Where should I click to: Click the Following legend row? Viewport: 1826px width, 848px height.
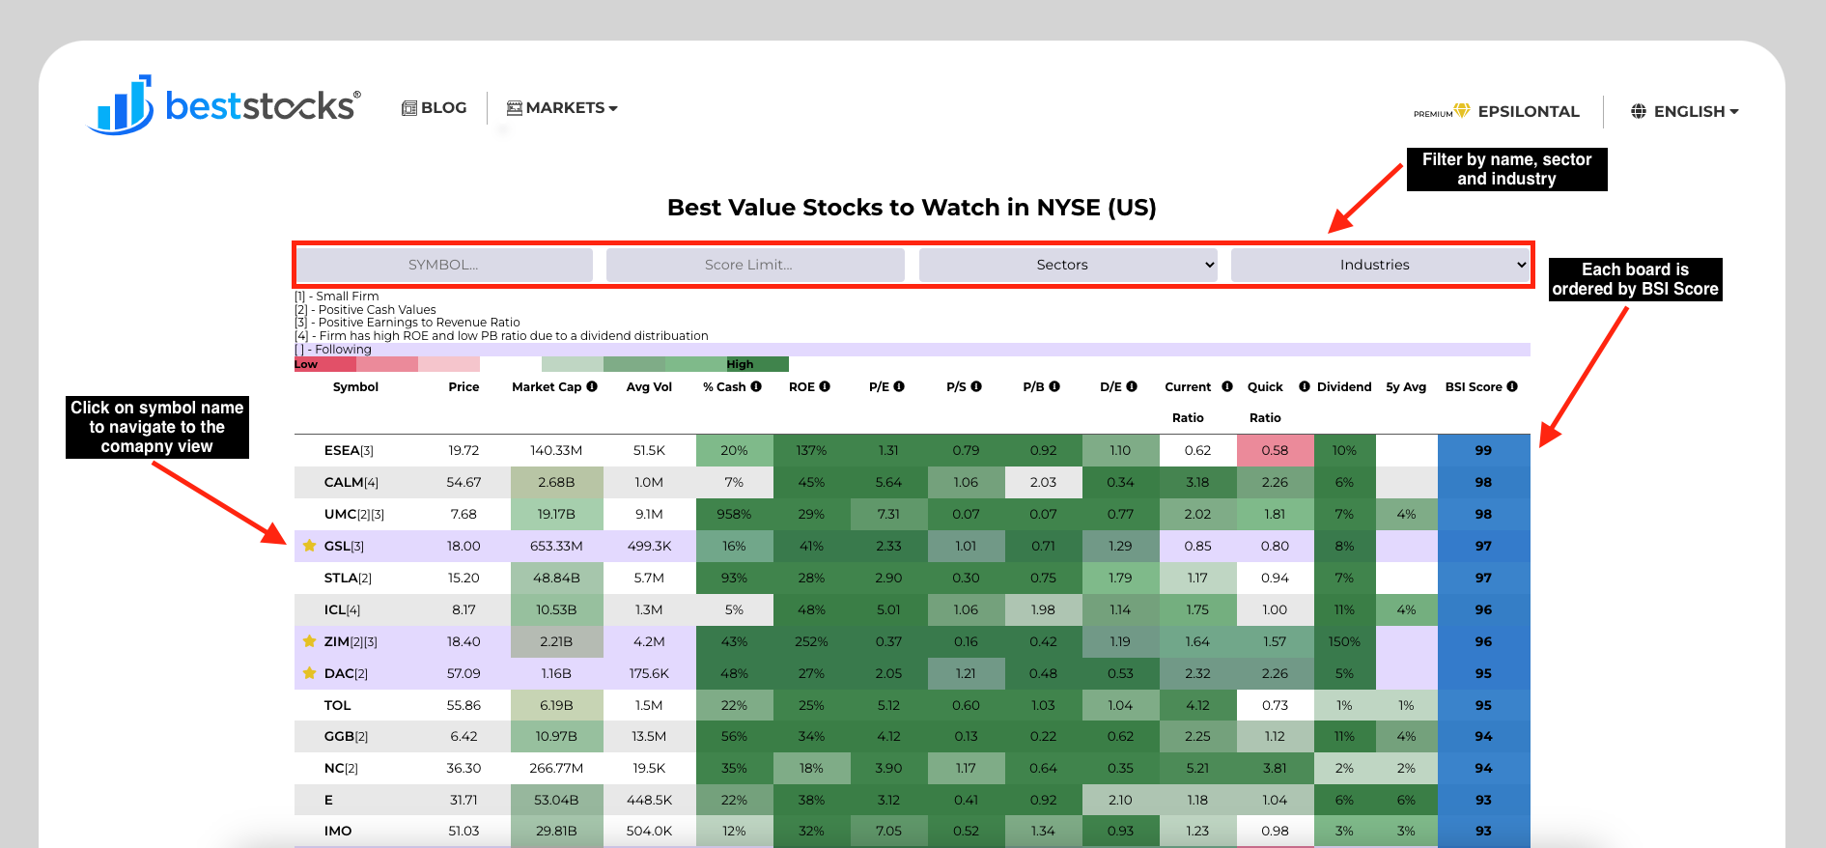913,350
